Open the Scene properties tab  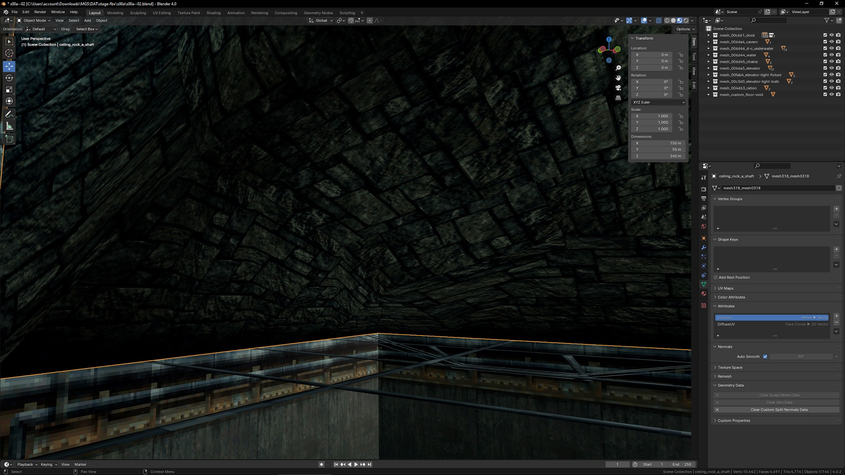coord(704,217)
